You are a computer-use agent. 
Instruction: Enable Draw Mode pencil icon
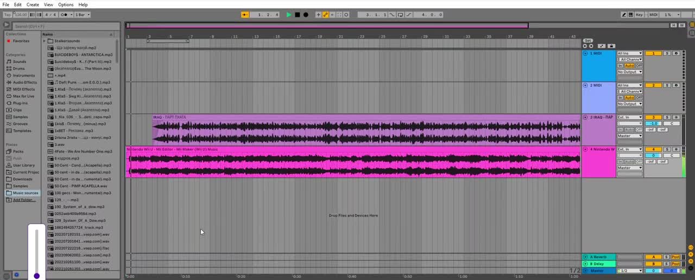click(624, 15)
